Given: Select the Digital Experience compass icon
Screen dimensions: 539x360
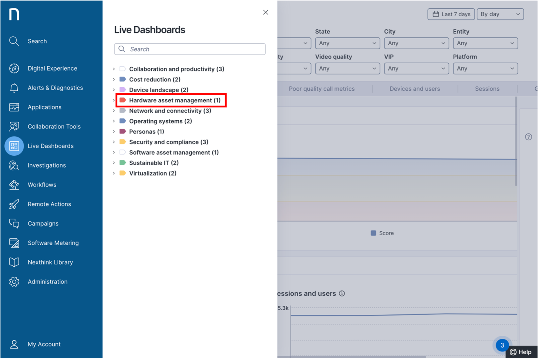Looking at the screenshot, I should (x=14, y=68).
